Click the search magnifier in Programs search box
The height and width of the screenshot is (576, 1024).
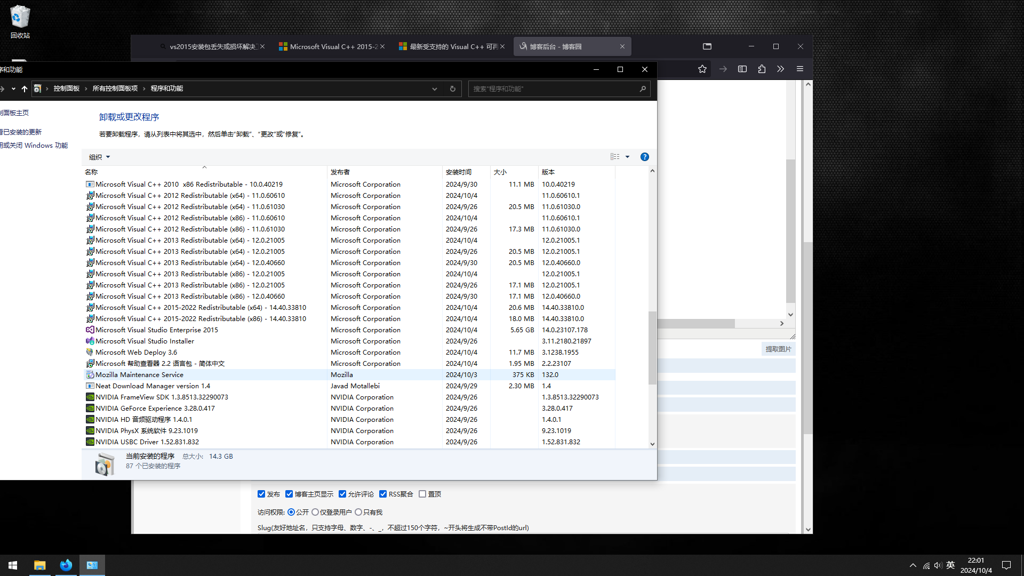pyautogui.click(x=643, y=89)
